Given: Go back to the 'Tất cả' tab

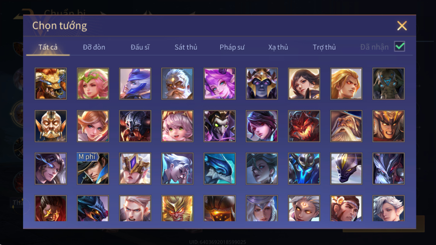Looking at the screenshot, I should (48, 47).
